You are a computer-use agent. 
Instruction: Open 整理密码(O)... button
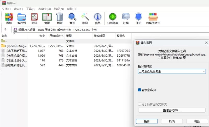point(172,110)
